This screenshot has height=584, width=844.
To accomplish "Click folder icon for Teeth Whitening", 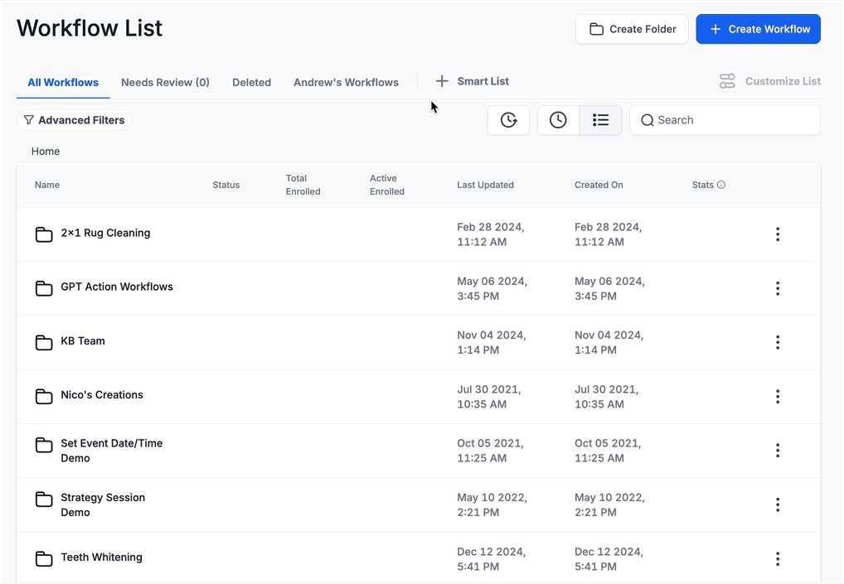I will (x=44, y=558).
